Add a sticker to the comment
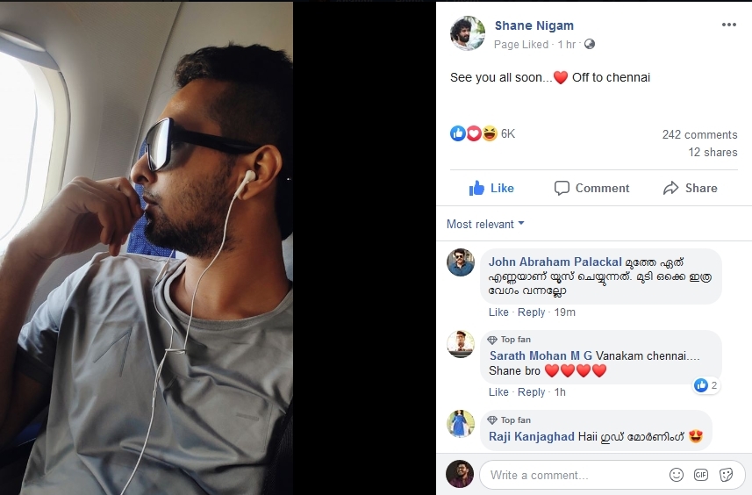This screenshot has height=495, width=752. click(x=726, y=475)
